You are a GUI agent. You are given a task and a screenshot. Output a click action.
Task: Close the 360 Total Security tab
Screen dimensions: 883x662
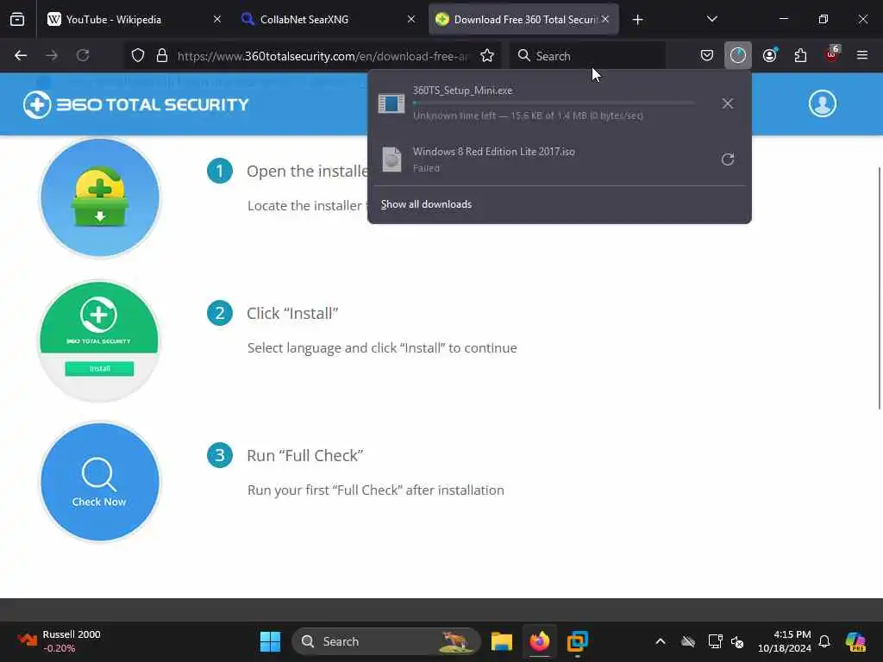605,19
